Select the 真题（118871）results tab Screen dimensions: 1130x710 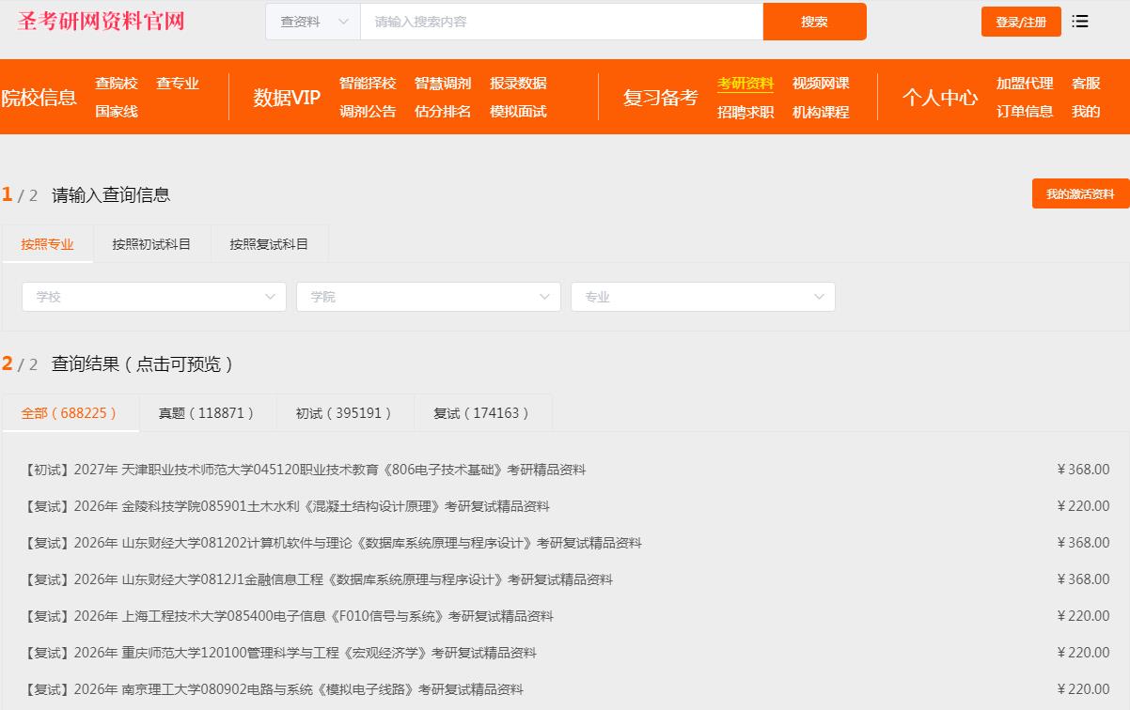click(x=208, y=413)
